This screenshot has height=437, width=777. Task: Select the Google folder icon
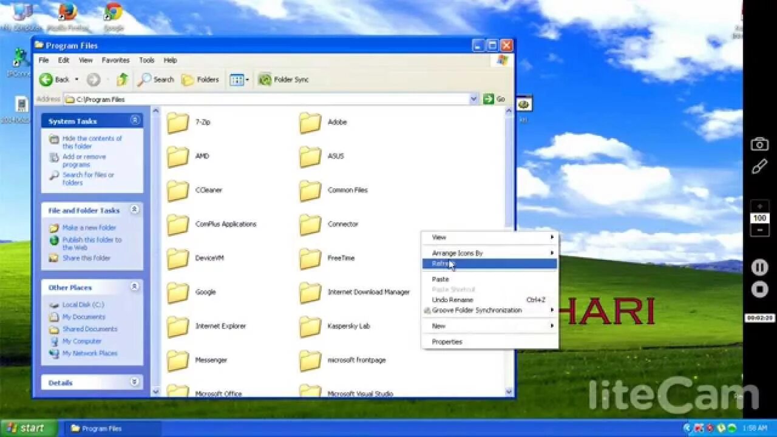178,292
